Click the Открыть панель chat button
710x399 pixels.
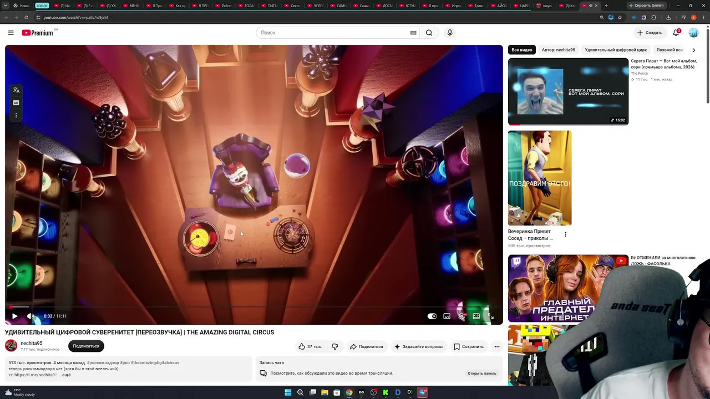coord(481,374)
